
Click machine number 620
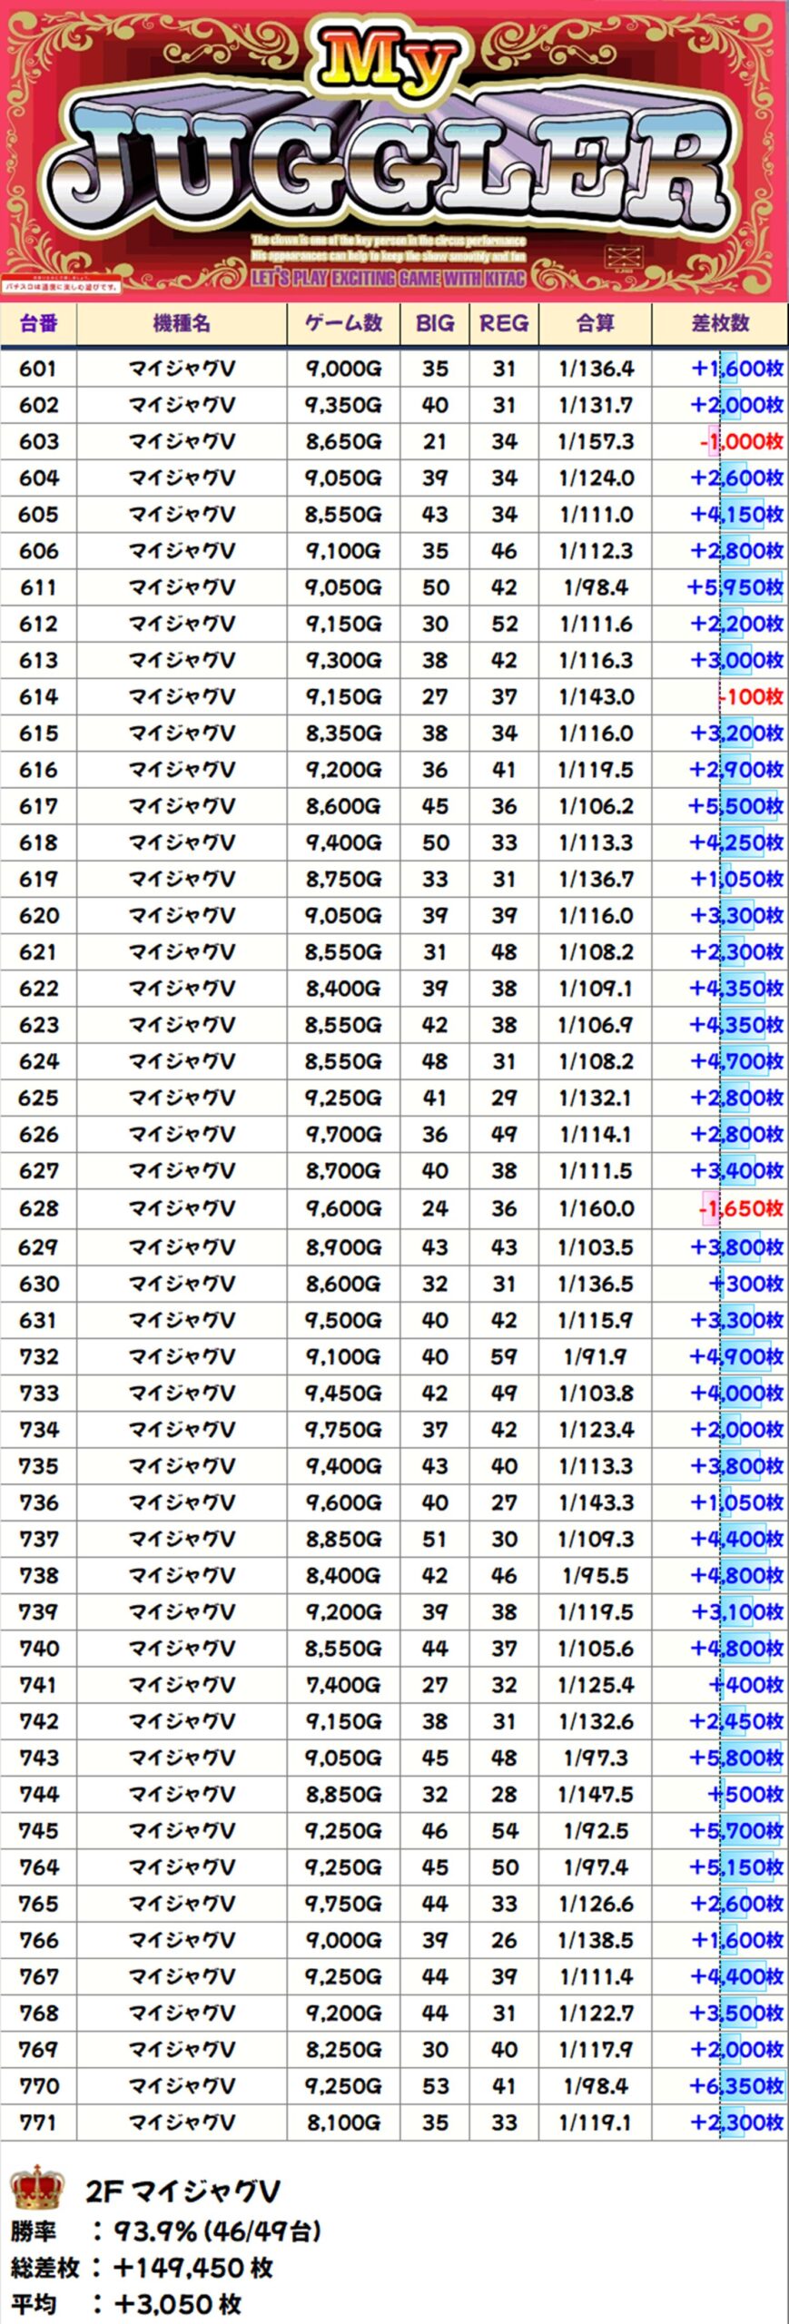38,916
